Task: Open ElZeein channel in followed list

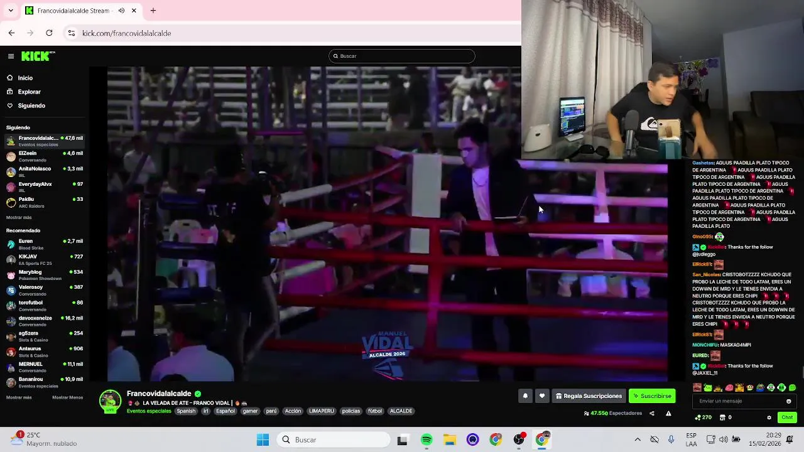Action: tap(44, 156)
